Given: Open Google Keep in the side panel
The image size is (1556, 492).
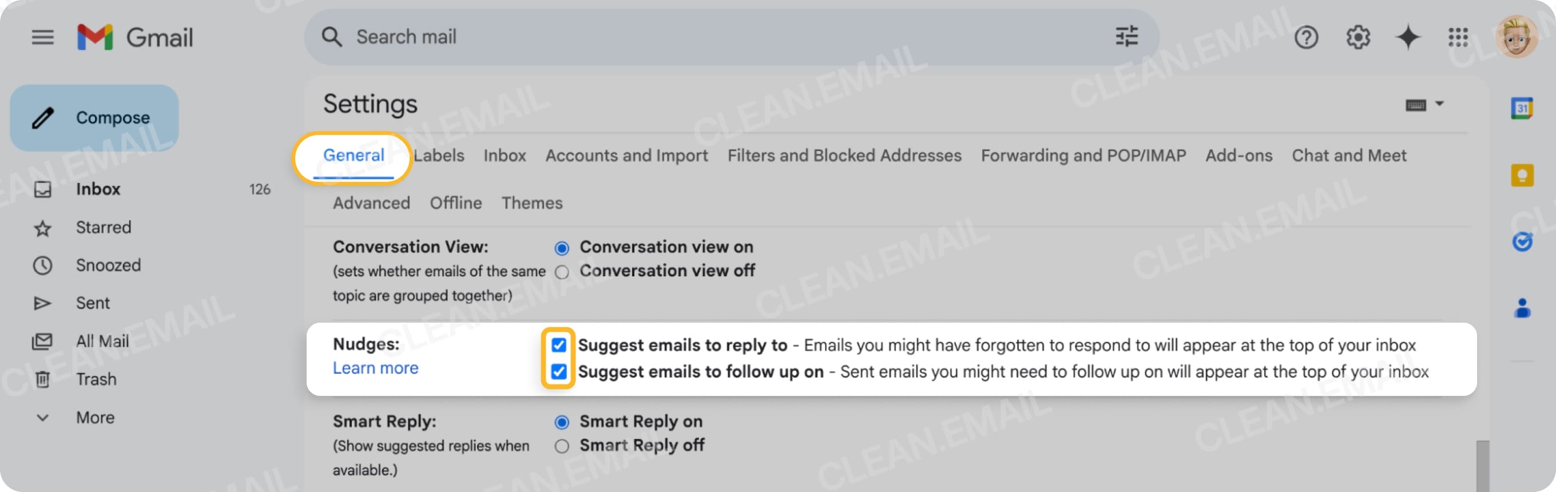Looking at the screenshot, I should click(x=1523, y=175).
